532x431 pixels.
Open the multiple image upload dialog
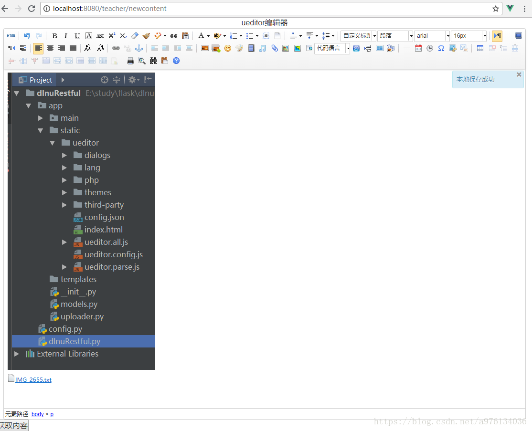tap(216, 48)
